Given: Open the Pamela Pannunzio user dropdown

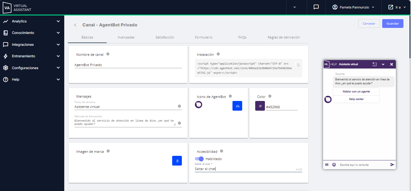Looking at the screenshot, I should point(353,7).
